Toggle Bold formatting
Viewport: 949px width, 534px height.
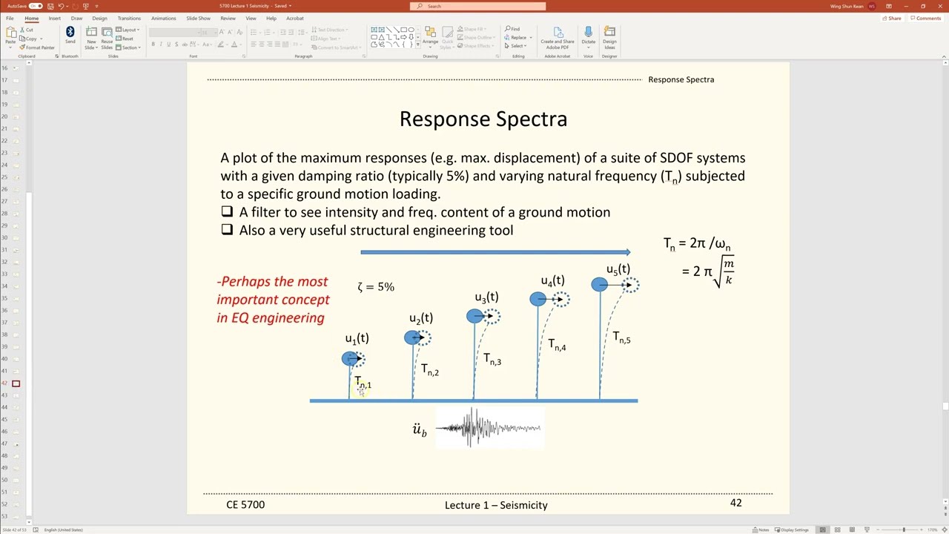(153, 44)
